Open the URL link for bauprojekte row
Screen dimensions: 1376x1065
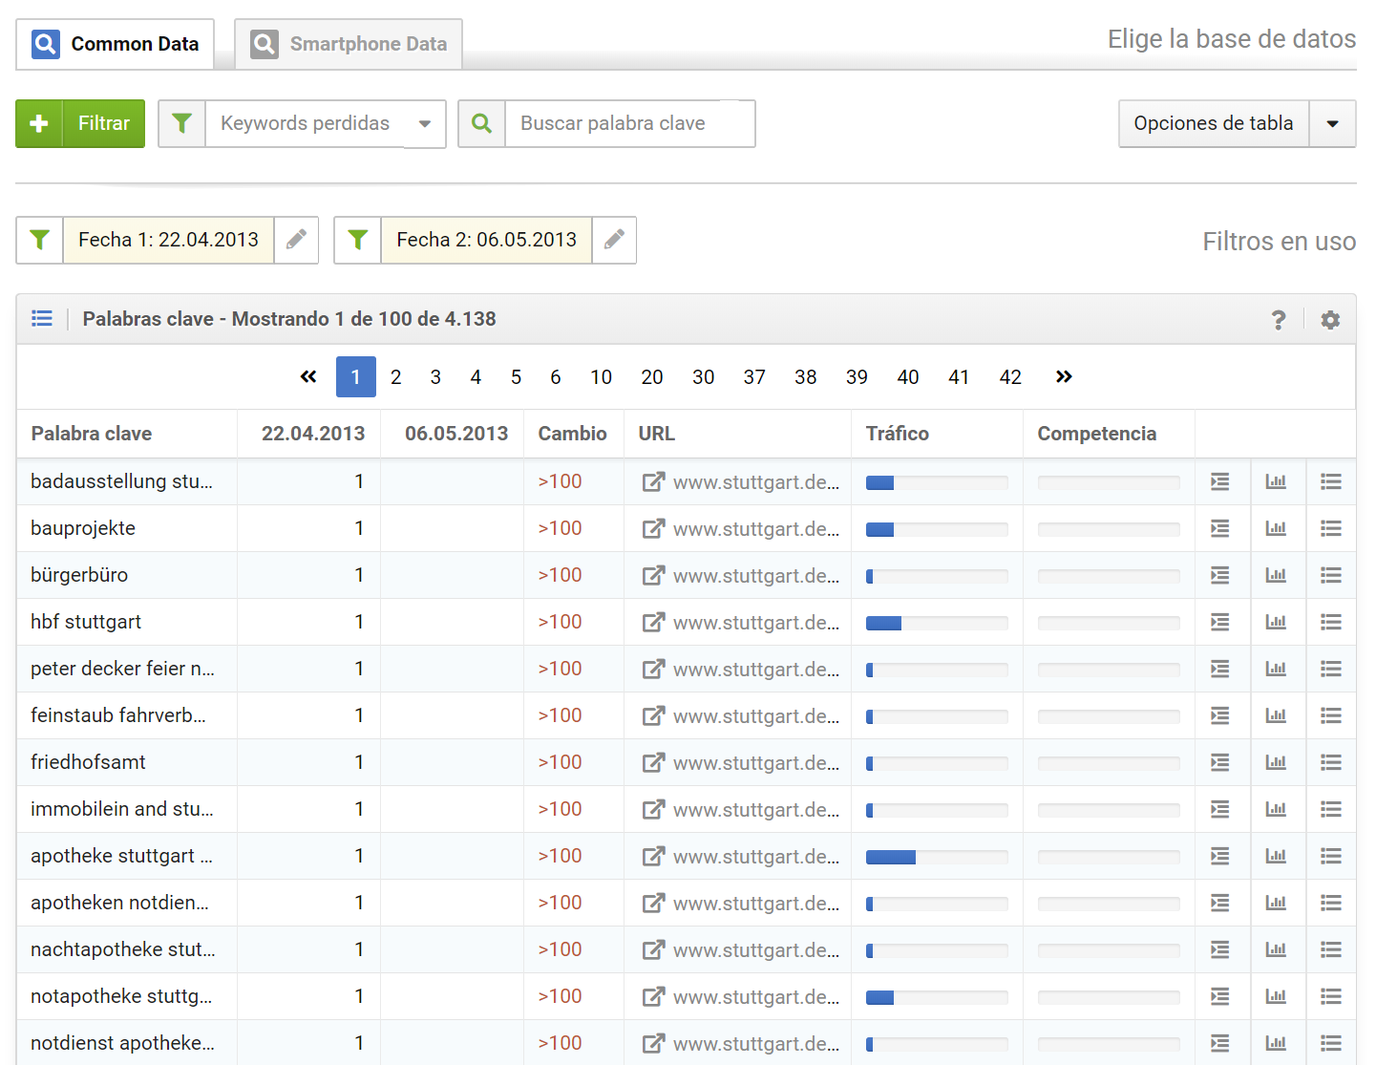click(756, 528)
